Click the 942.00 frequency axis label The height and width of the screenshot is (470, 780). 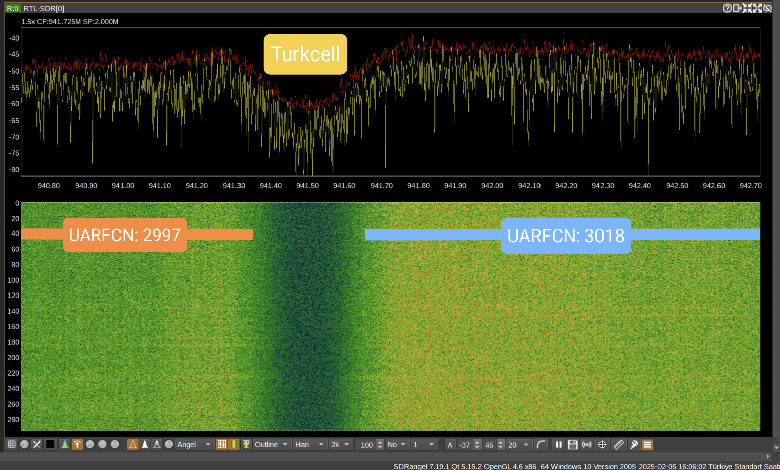[x=492, y=186]
